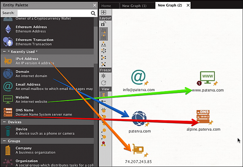Select the Company palette entity
Screen dimensions: 243x167
pos(47,150)
